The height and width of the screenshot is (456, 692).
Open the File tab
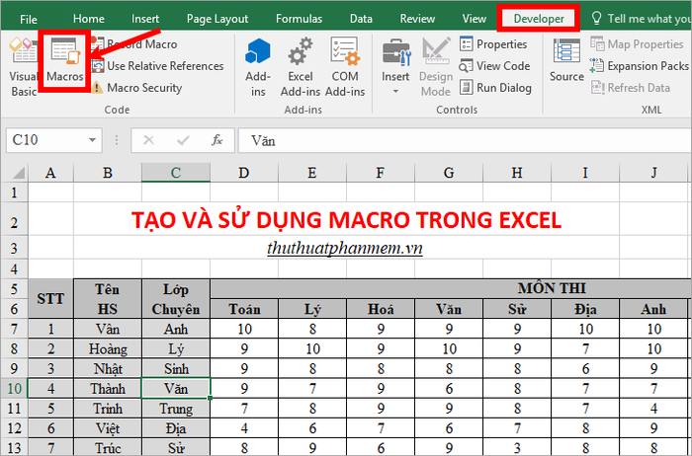coord(29,19)
